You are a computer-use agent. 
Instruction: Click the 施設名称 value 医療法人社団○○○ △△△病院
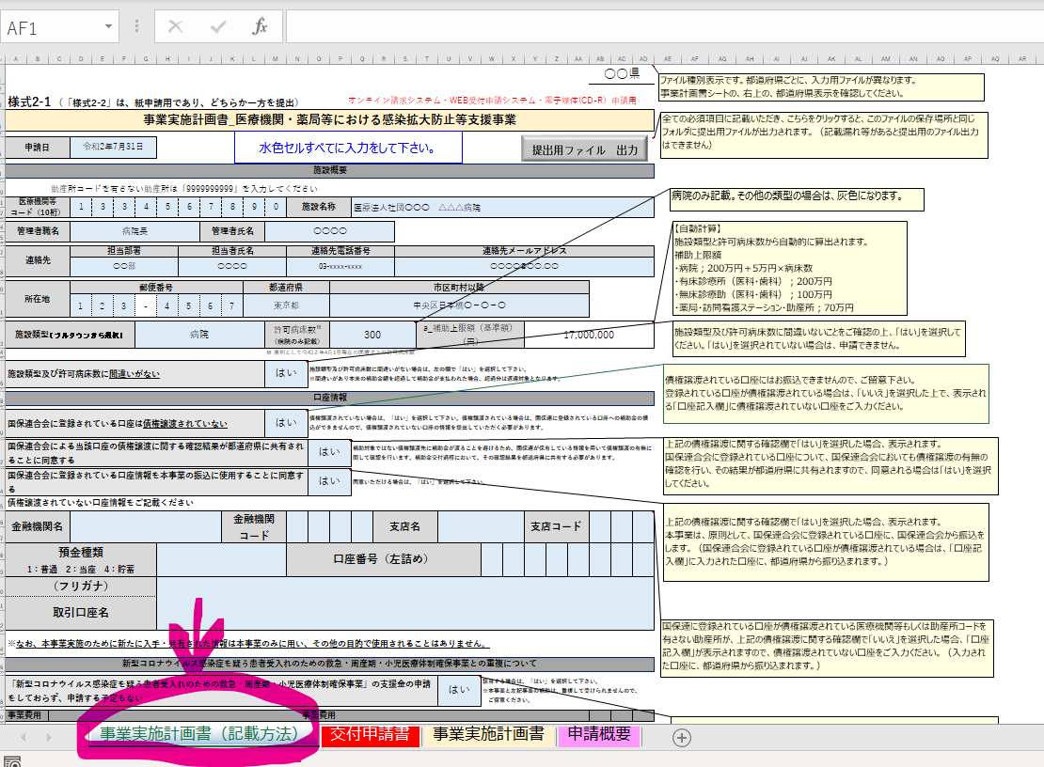point(502,207)
